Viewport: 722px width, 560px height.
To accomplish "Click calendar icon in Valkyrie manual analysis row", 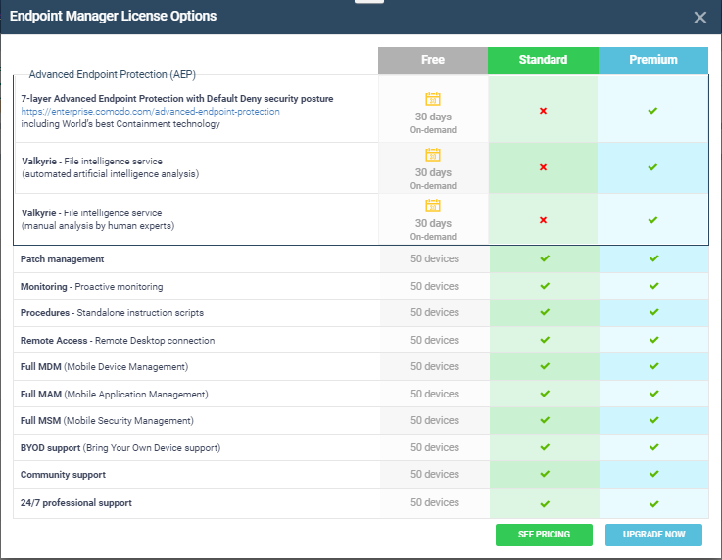I will pos(433,206).
